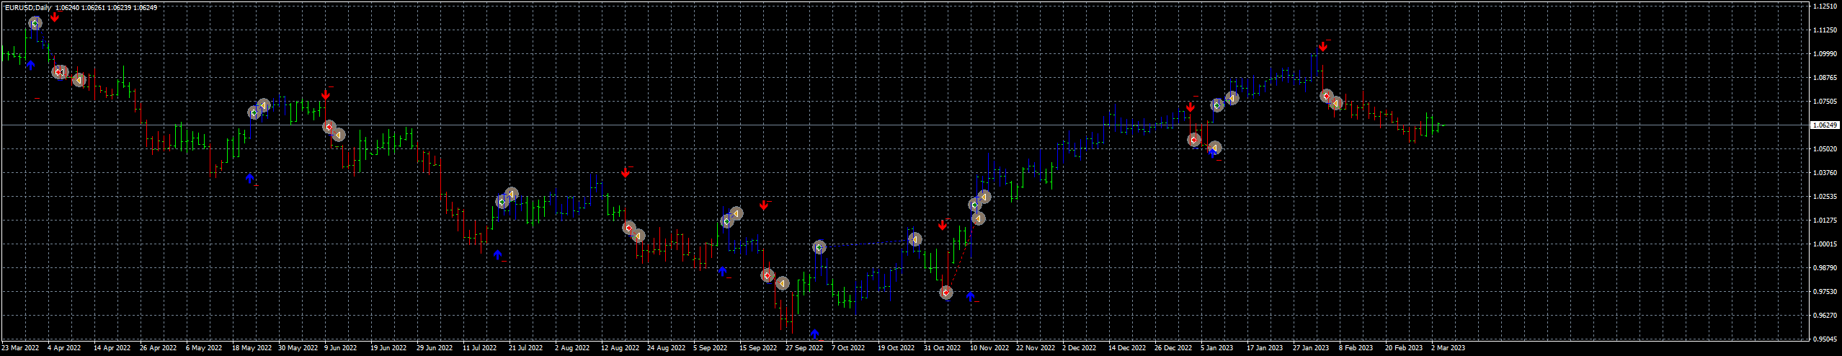This screenshot has height=356, width=1842.
Task: Click the 14 Apr 2022 date label
Action: [x=112, y=348]
